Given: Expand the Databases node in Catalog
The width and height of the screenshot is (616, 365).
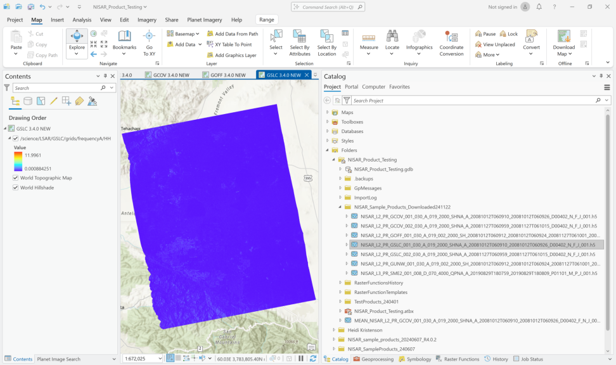Looking at the screenshot, I should (x=327, y=131).
